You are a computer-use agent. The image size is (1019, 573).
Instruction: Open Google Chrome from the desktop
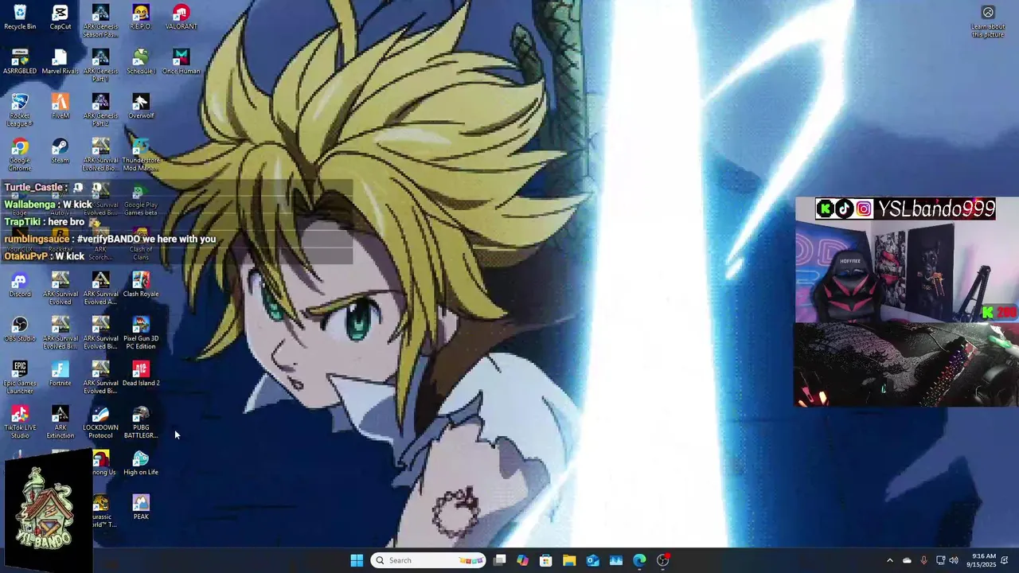[20, 155]
